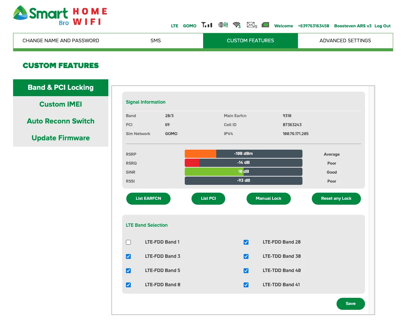Select the CUSTOM FEATURES tab
Image resolution: width=416 pixels, height=330 pixels.
coord(250,40)
